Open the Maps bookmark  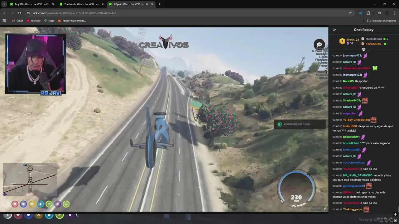49,21
